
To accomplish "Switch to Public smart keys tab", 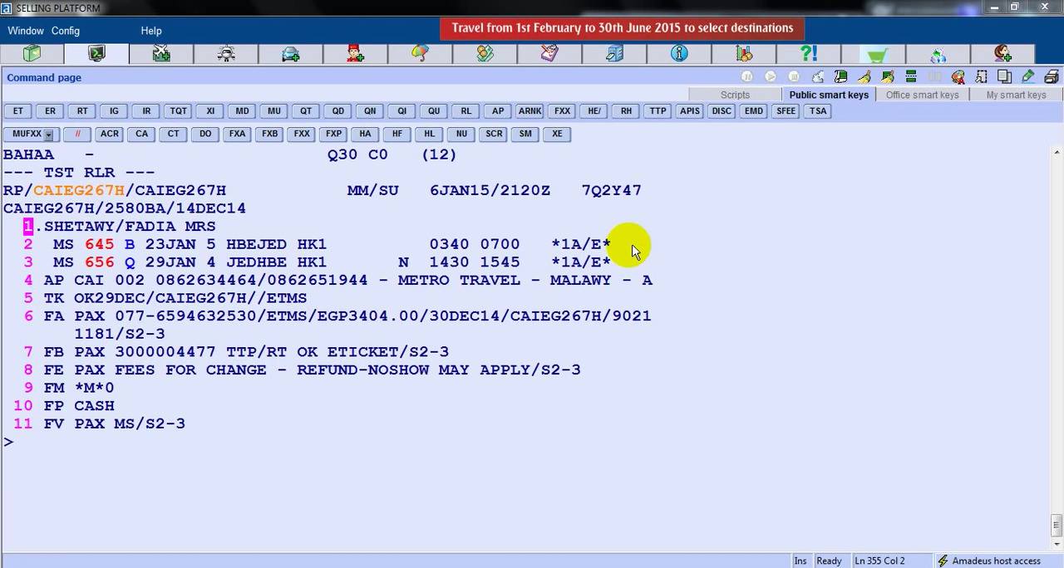I will click(x=829, y=95).
